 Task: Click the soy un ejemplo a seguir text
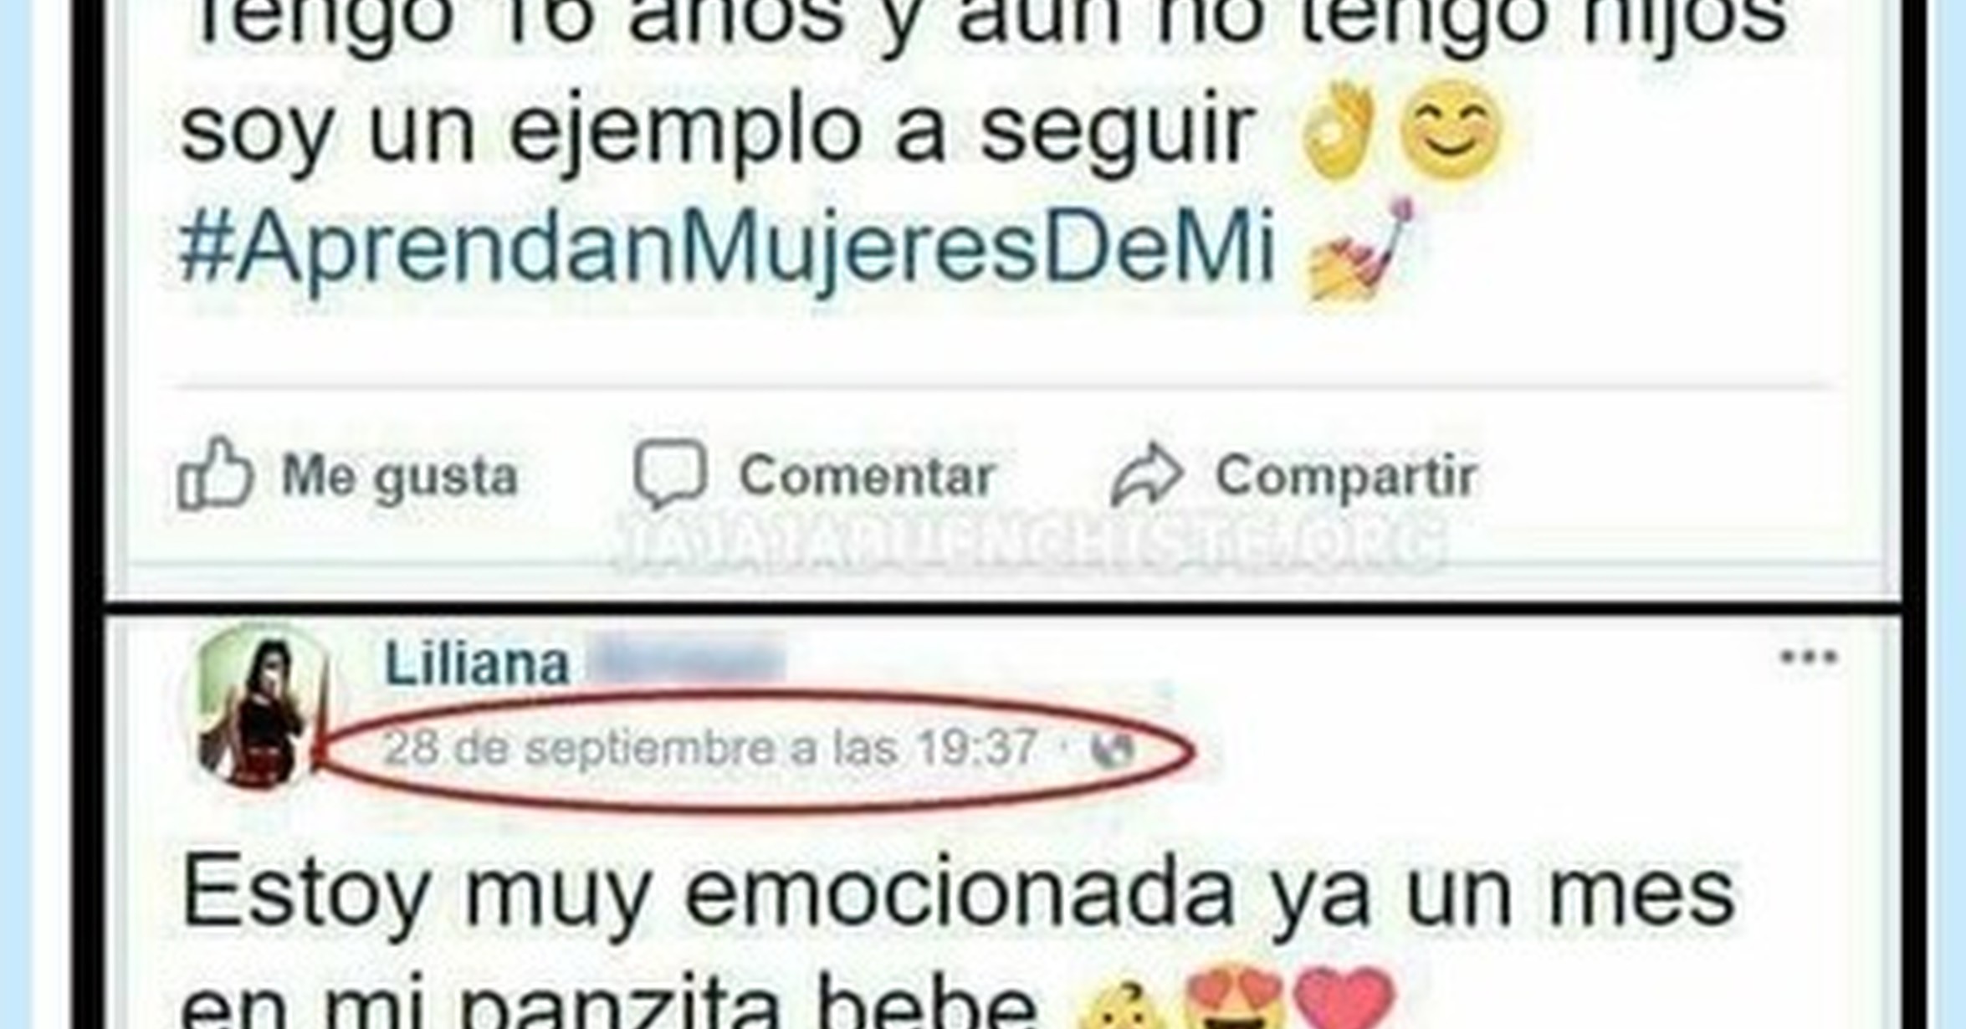click(716, 131)
